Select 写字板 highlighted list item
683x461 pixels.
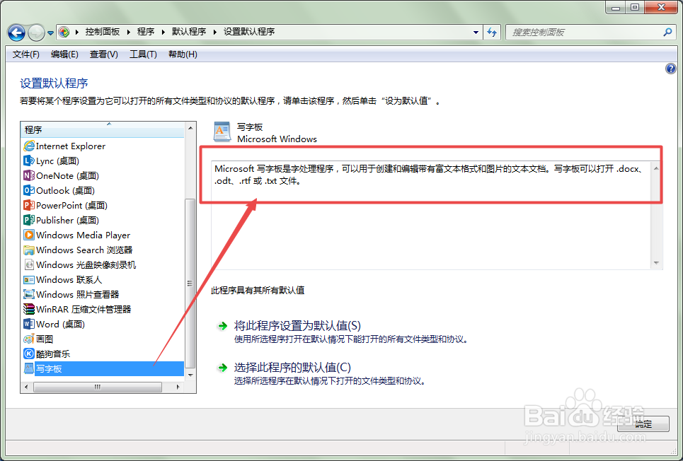click(x=103, y=368)
